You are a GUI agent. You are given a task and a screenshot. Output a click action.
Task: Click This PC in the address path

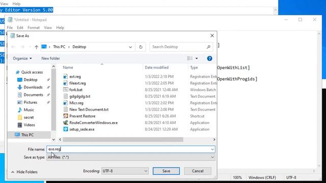(59, 47)
